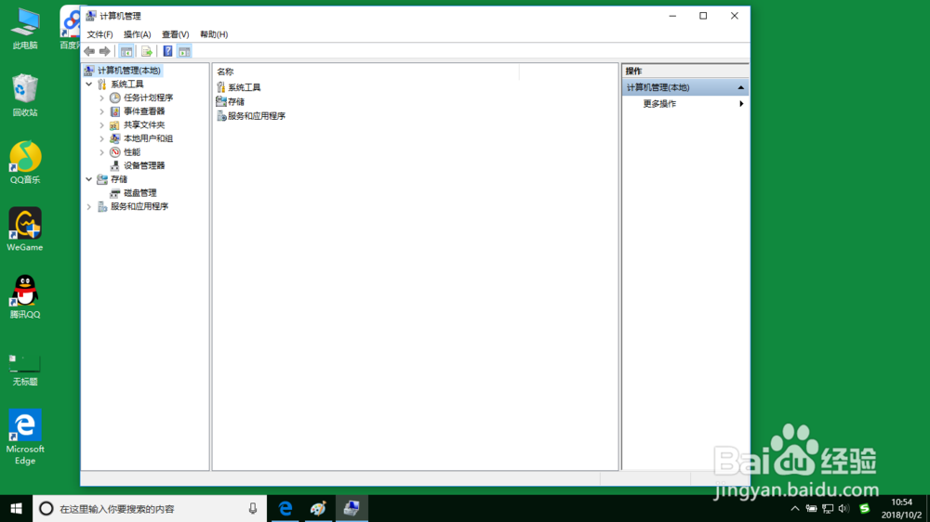Viewport: 930px width, 522px height.
Task: Open 本地用户和组 in the tree
Action: (x=148, y=138)
